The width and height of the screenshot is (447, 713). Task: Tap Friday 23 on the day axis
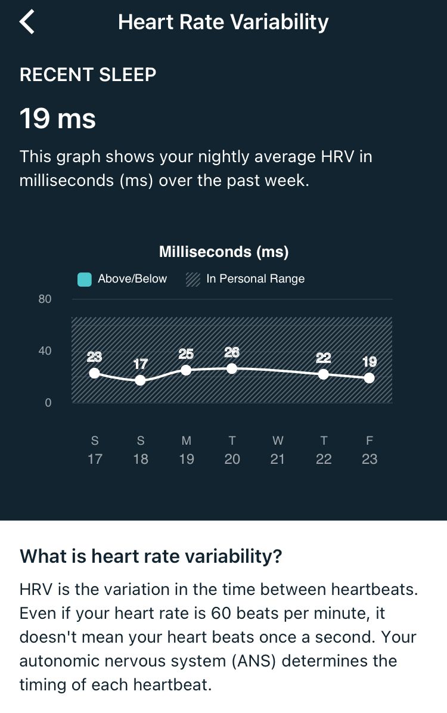click(x=370, y=450)
